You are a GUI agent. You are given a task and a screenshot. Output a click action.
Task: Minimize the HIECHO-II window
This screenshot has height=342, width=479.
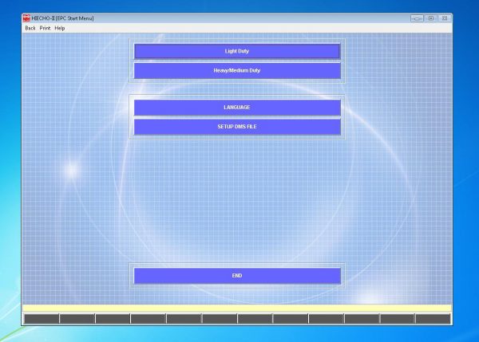(417, 18)
